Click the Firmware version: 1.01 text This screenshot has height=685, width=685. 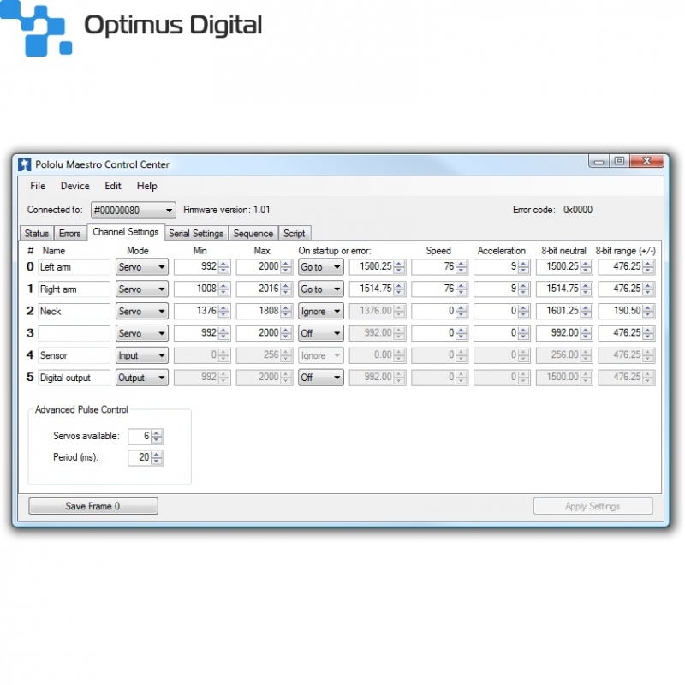click(227, 210)
